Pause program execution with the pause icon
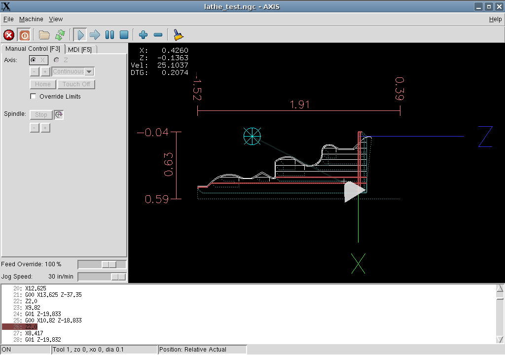Viewport: 505px width, 355px height. point(109,35)
